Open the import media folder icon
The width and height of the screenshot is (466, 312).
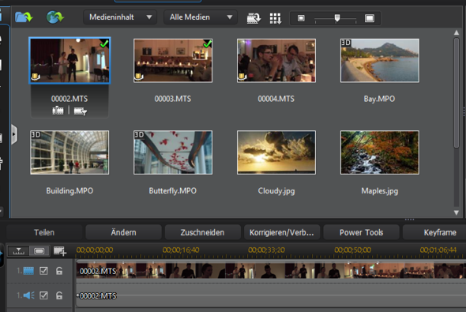click(x=24, y=17)
